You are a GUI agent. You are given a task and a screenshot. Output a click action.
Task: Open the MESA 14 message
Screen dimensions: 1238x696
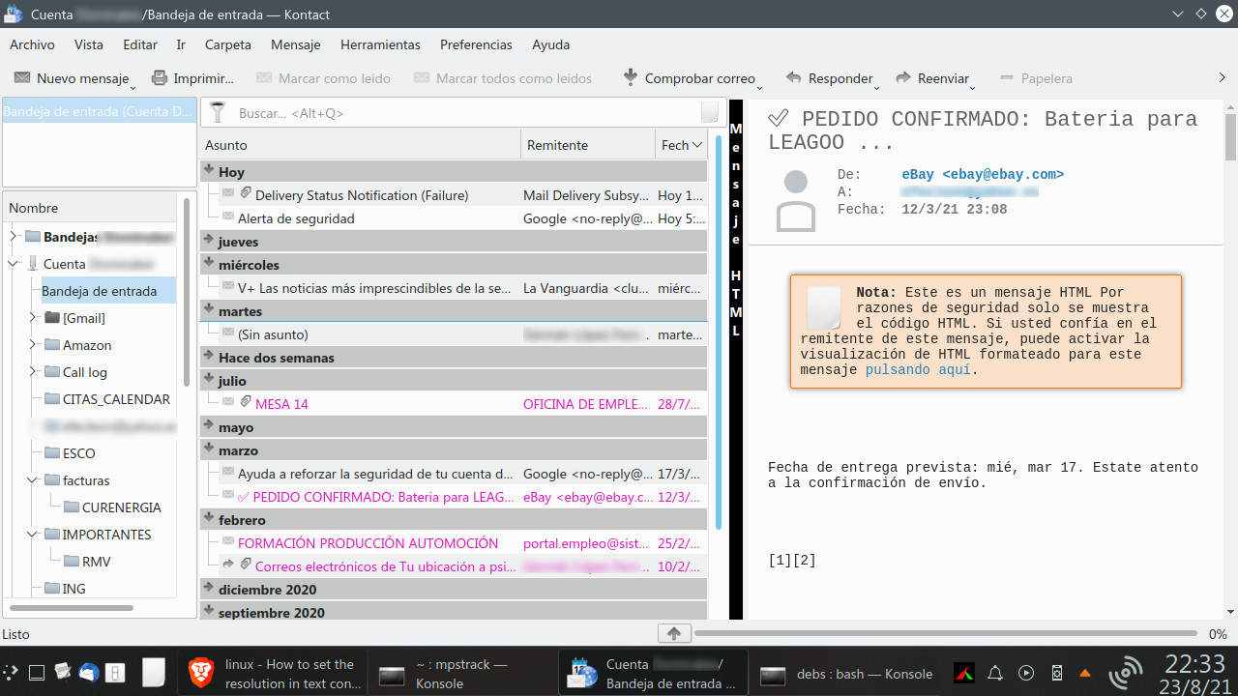[455, 404]
